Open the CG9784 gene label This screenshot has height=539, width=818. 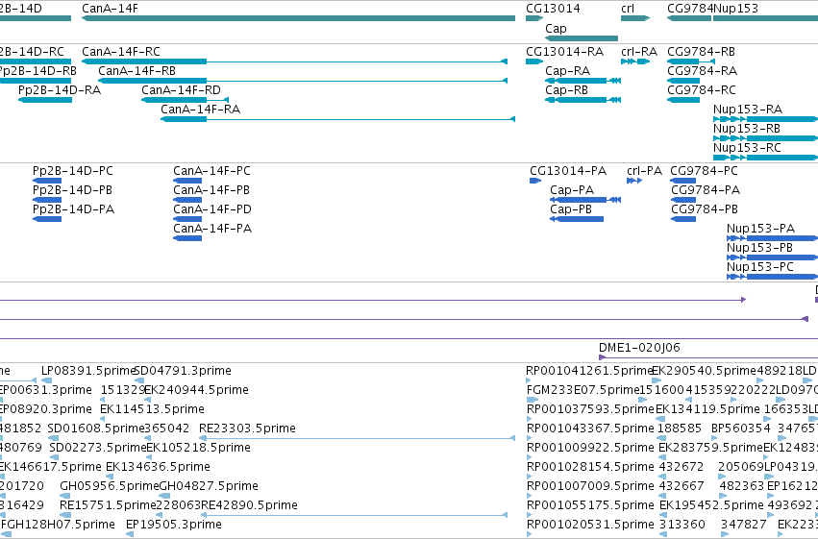[690, 9]
